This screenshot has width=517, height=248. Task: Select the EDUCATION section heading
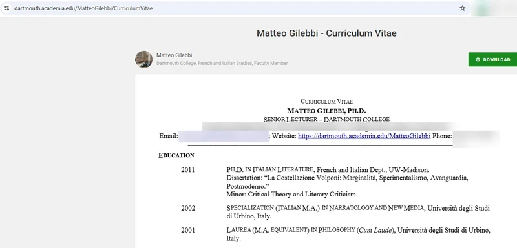pyautogui.click(x=176, y=155)
